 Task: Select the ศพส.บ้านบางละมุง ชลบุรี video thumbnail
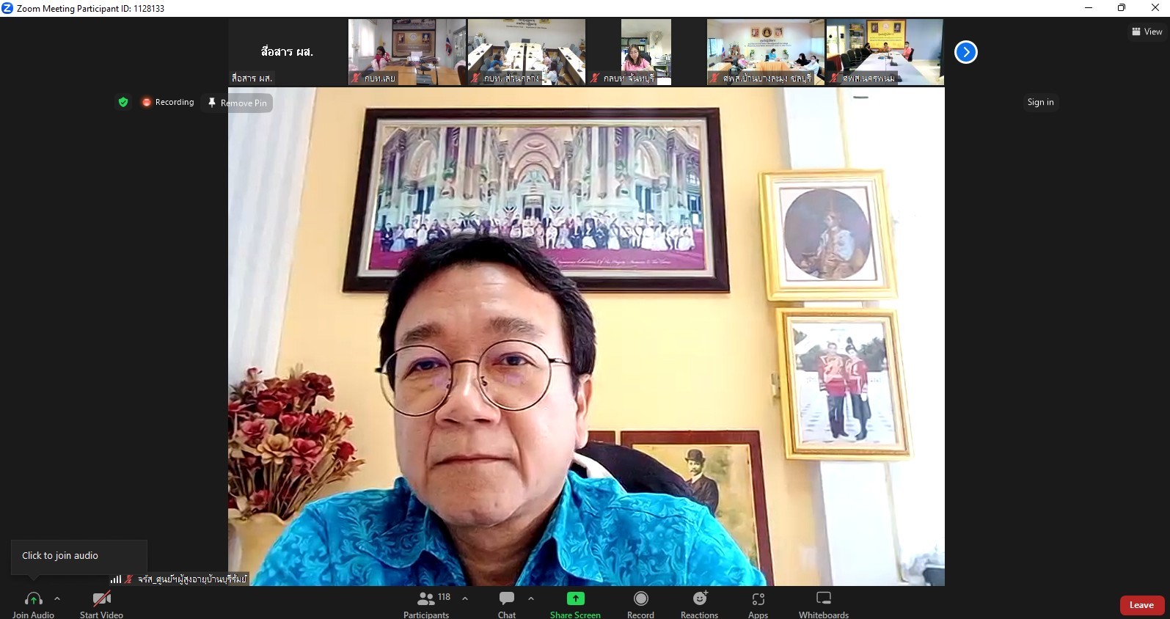click(766, 52)
